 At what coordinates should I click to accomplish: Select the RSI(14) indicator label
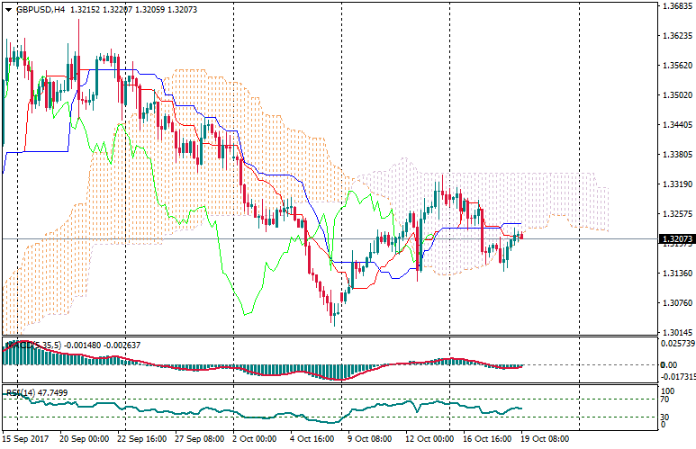pos(18,393)
